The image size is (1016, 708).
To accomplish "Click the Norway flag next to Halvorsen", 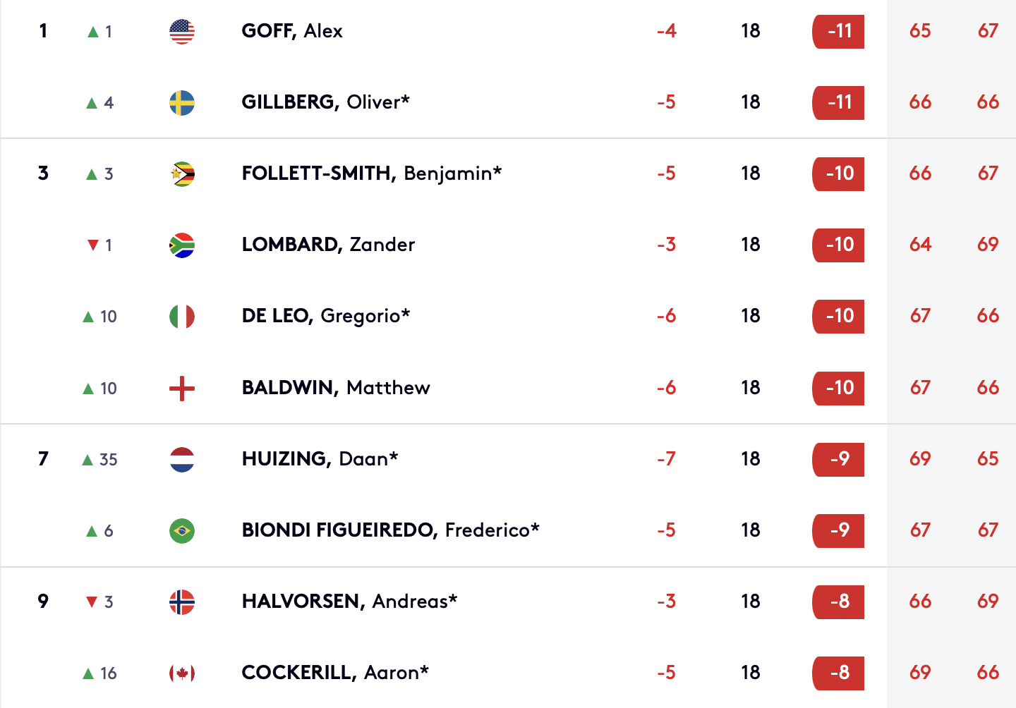I will coord(182,602).
